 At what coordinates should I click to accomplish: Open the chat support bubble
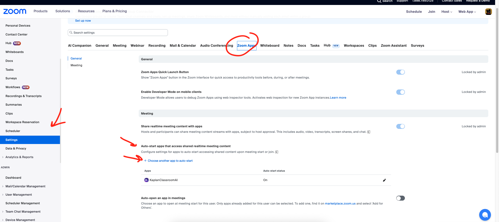(x=485, y=215)
